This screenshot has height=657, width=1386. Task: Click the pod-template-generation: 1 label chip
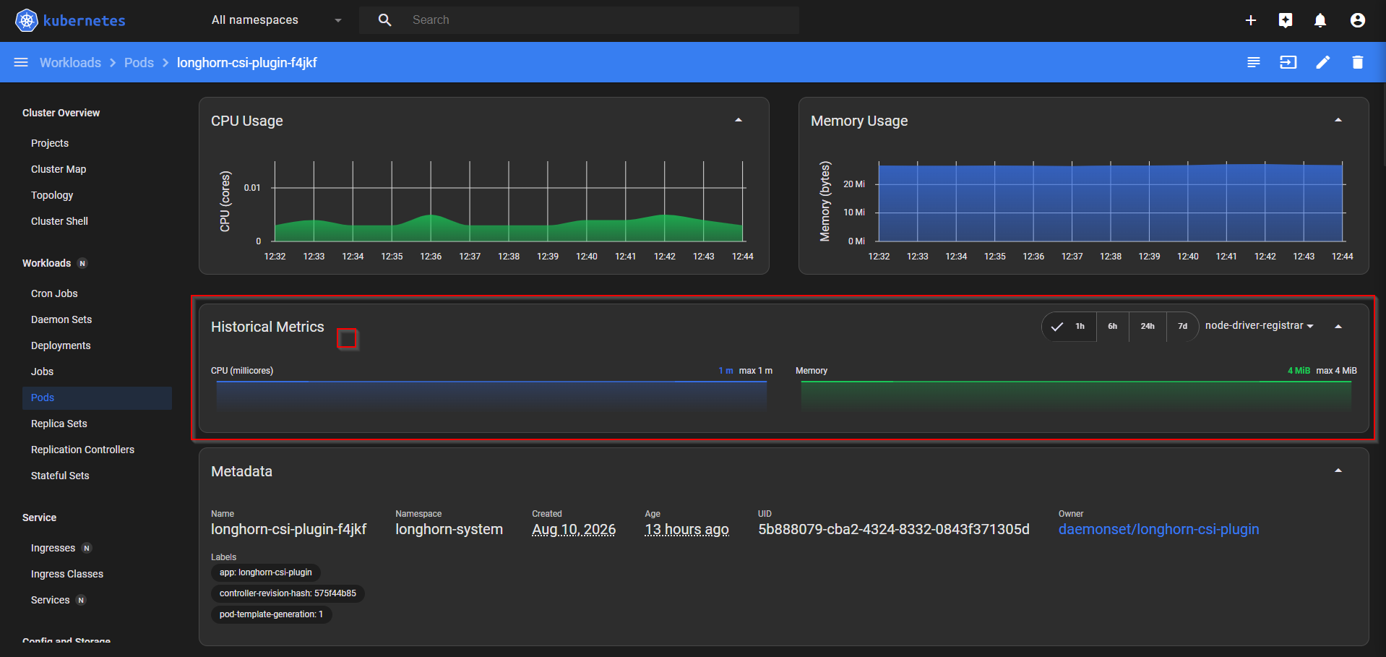(271, 614)
